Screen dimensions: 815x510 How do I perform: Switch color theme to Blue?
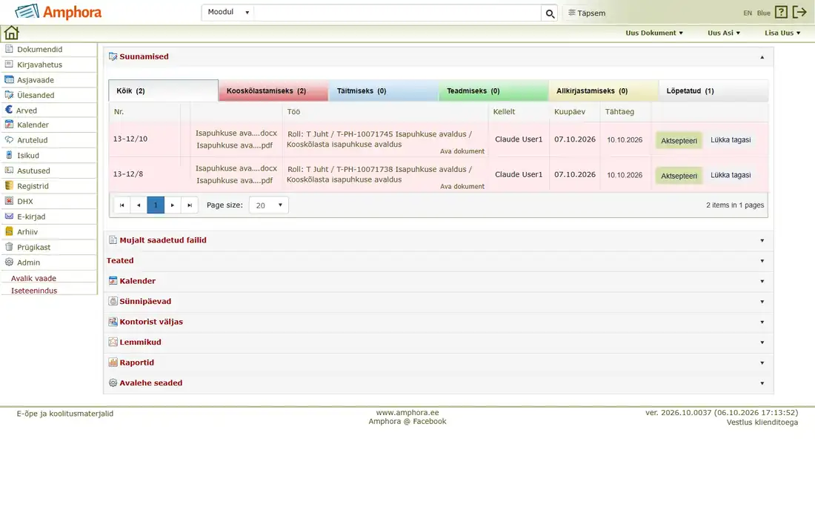point(764,13)
